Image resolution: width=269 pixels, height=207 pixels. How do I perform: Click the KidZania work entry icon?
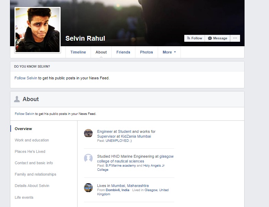coord(89,134)
